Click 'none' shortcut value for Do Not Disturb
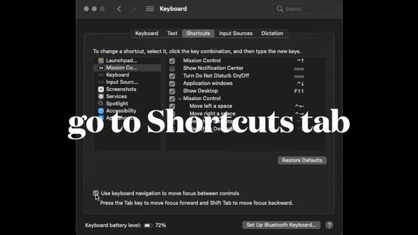 299,76
